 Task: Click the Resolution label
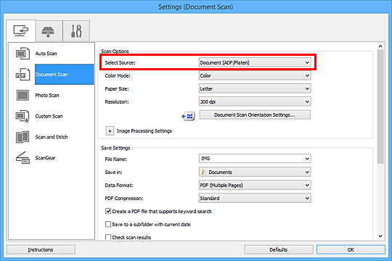coord(117,101)
